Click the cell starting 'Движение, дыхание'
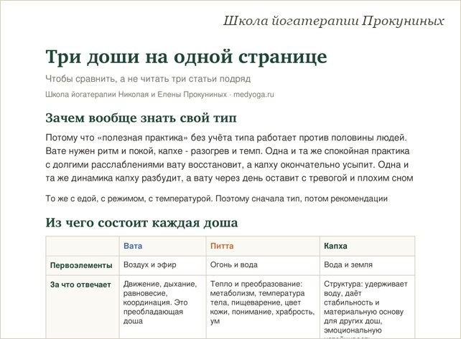The width and height of the screenshot is (461, 339). click(162, 307)
